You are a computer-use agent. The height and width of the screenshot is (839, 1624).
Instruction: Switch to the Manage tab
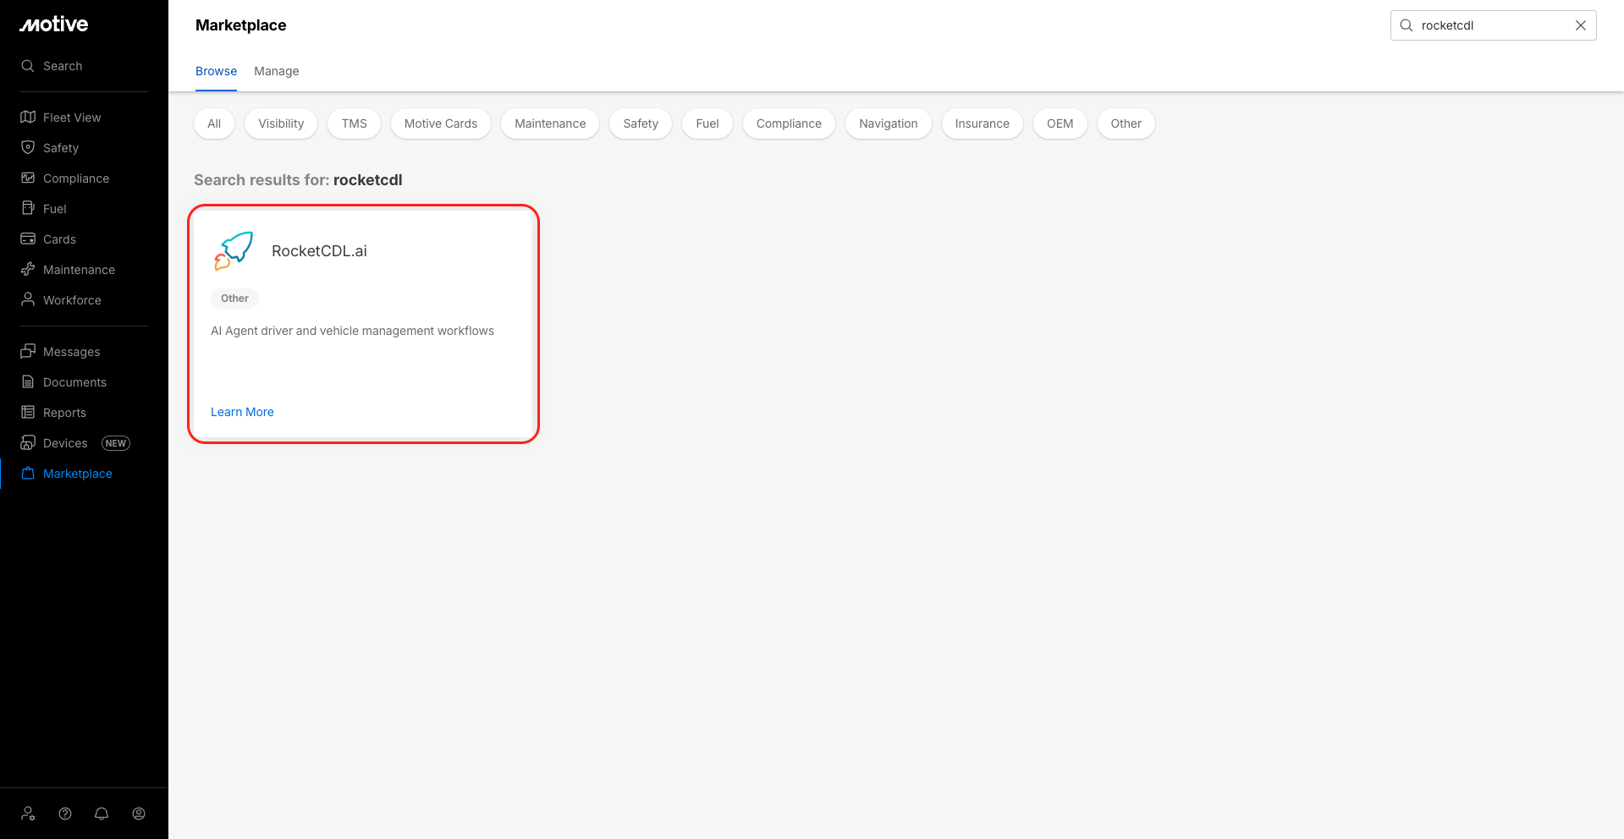[x=277, y=71]
